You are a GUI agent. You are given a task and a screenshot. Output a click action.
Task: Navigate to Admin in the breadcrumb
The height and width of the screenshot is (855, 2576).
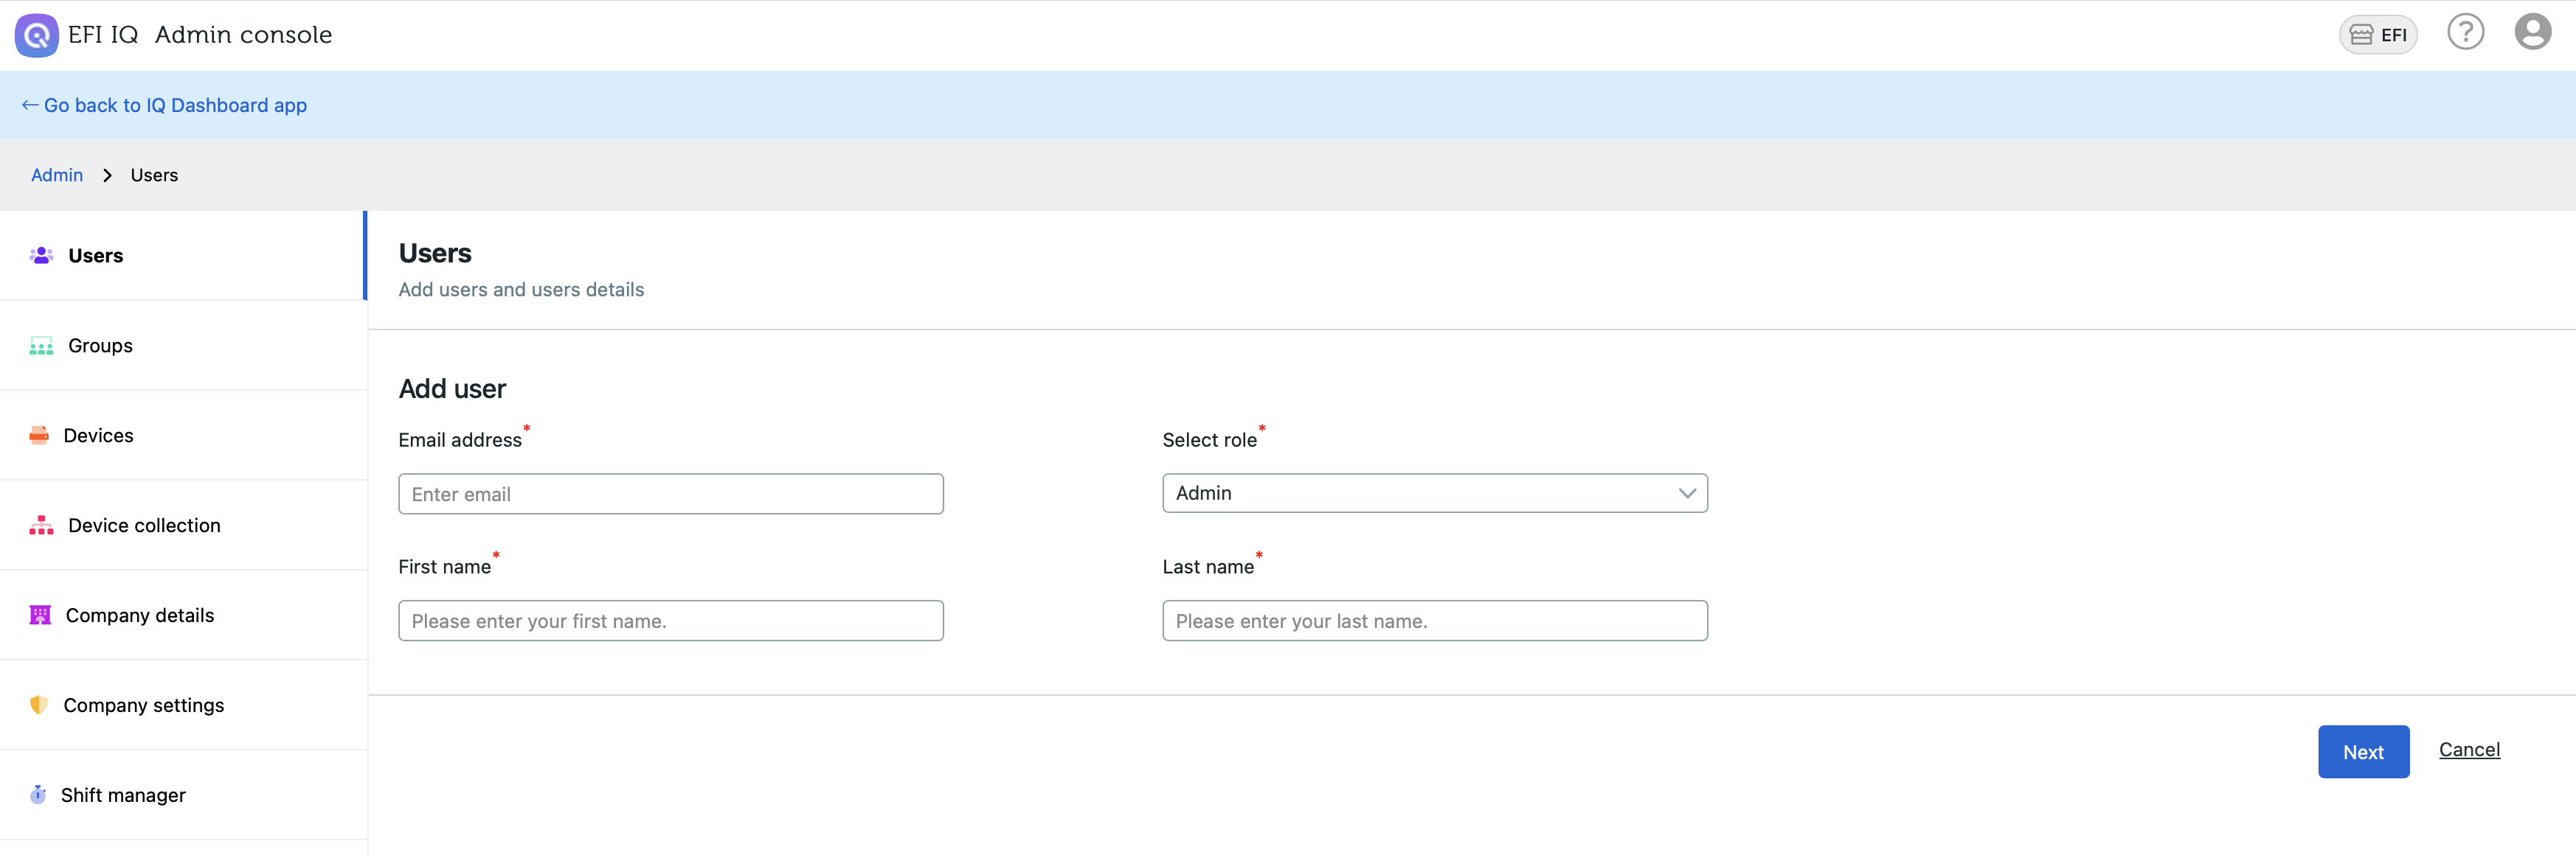click(x=57, y=174)
